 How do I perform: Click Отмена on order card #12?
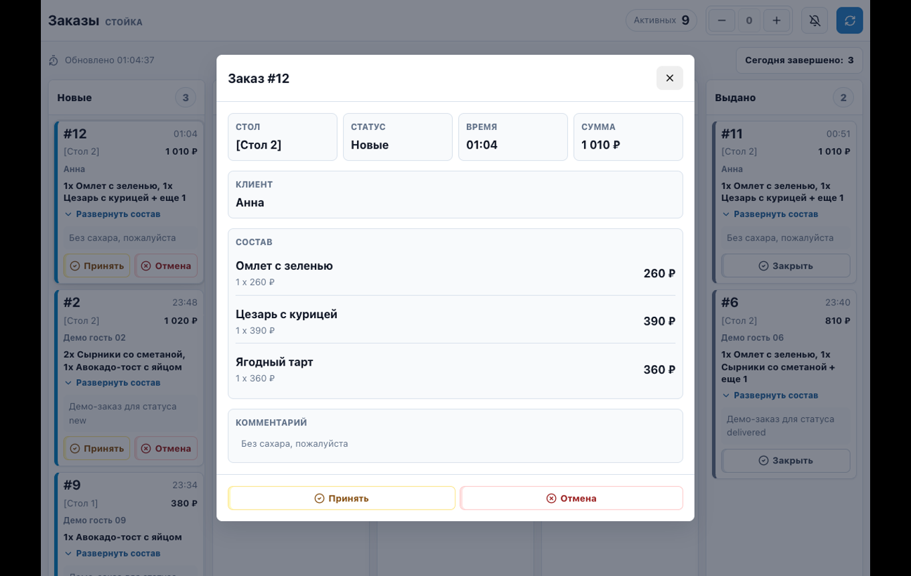pyautogui.click(x=166, y=266)
